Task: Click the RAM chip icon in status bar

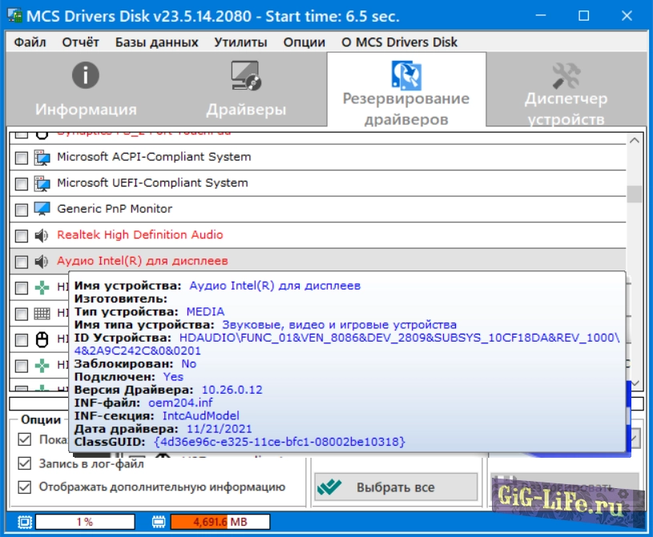Action: tap(158, 522)
